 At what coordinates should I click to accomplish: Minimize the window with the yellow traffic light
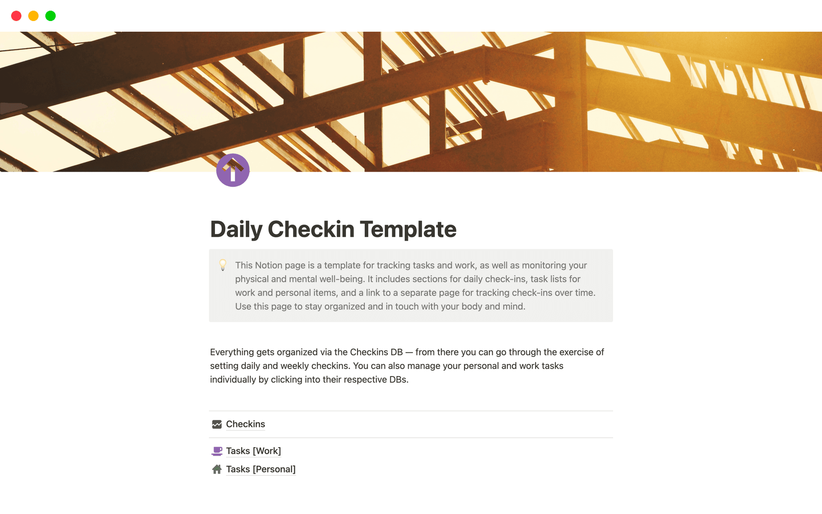(x=33, y=16)
